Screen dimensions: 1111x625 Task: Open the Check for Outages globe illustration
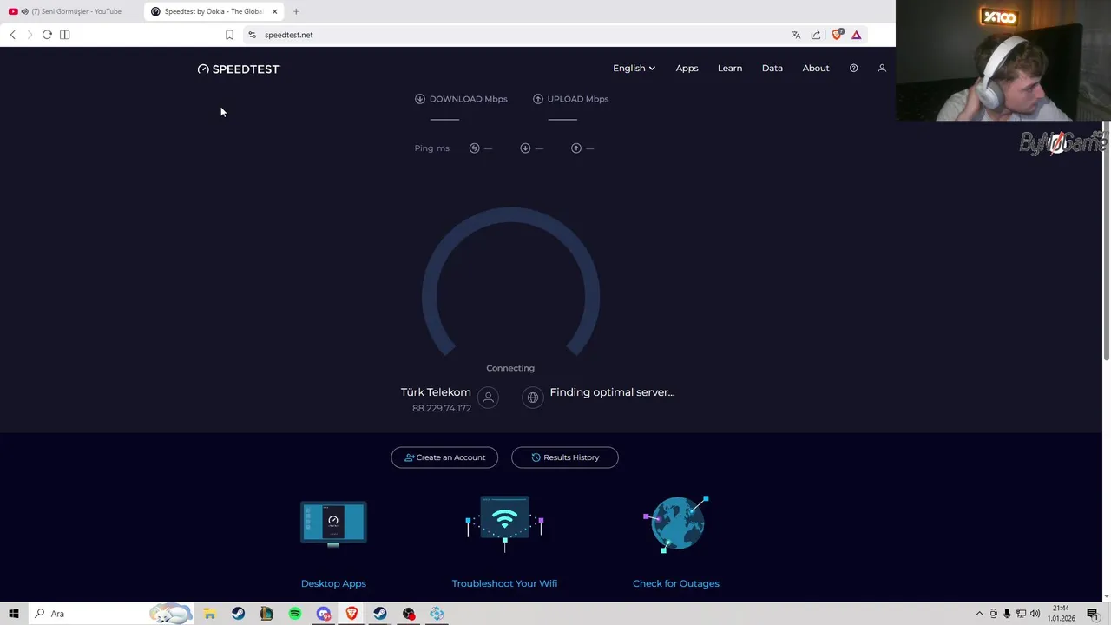point(676,523)
